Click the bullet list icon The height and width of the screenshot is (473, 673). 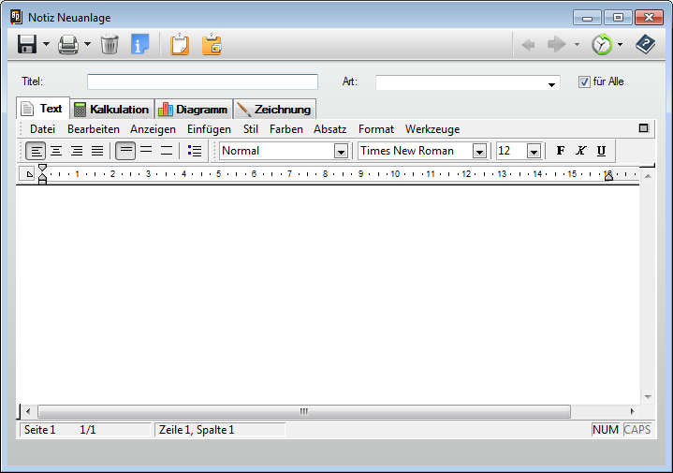(195, 151)
